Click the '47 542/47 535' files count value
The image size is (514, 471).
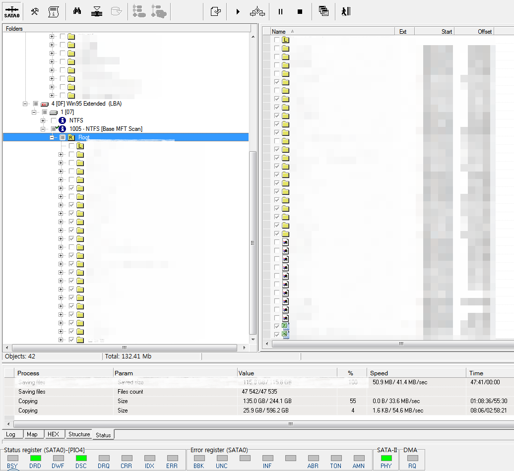[x=259, y=392]
